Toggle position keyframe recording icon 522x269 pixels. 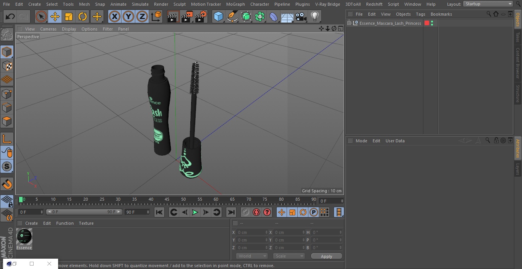(282, 212)
